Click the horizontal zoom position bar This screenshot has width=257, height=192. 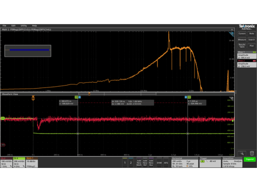[117, 94]
